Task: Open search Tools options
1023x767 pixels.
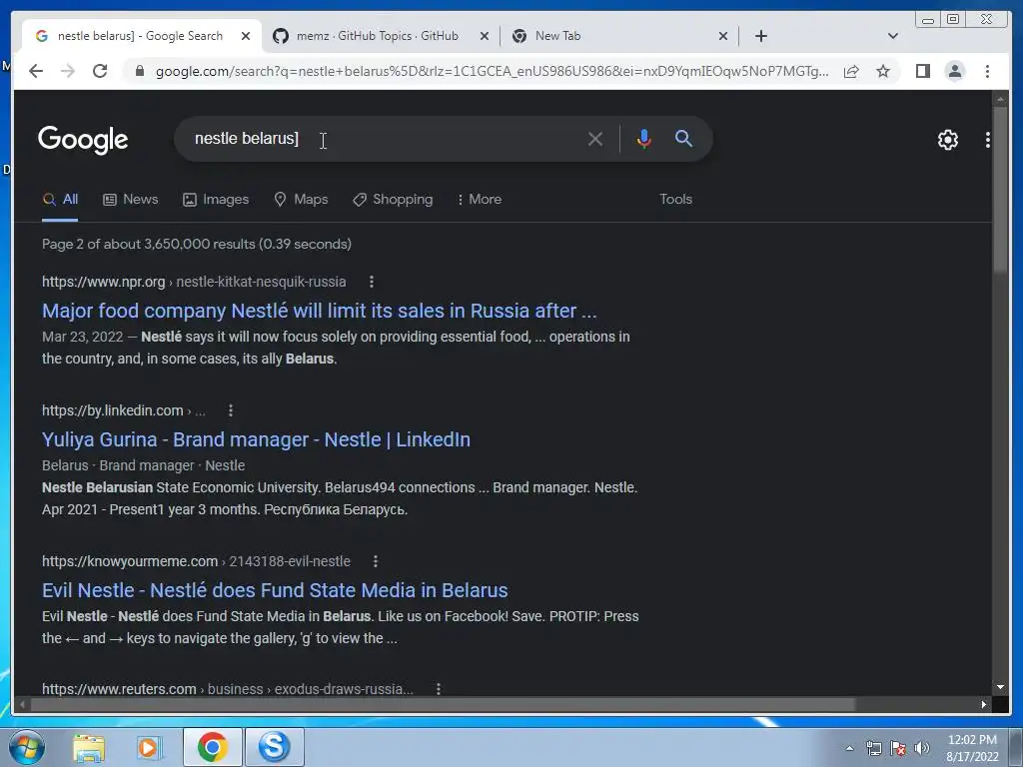Action: coord(675,200)
